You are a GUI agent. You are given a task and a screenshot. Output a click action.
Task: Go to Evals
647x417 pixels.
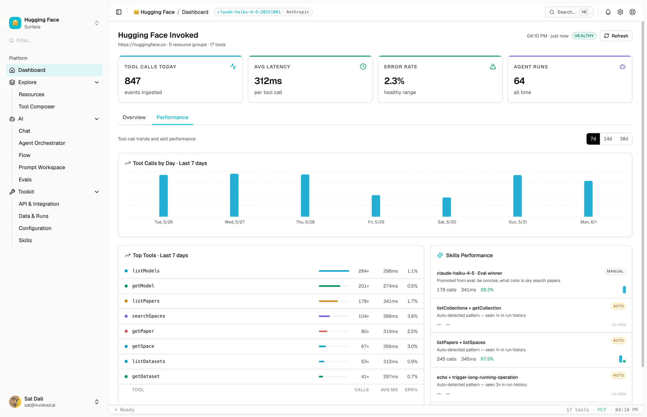coord(25,180)
